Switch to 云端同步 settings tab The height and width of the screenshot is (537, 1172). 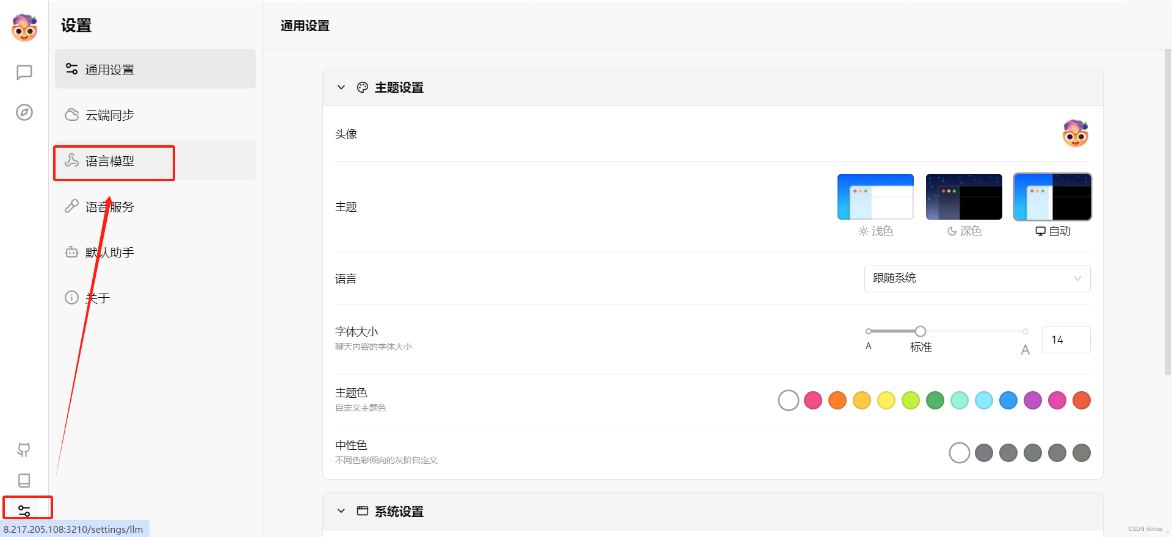110,115
